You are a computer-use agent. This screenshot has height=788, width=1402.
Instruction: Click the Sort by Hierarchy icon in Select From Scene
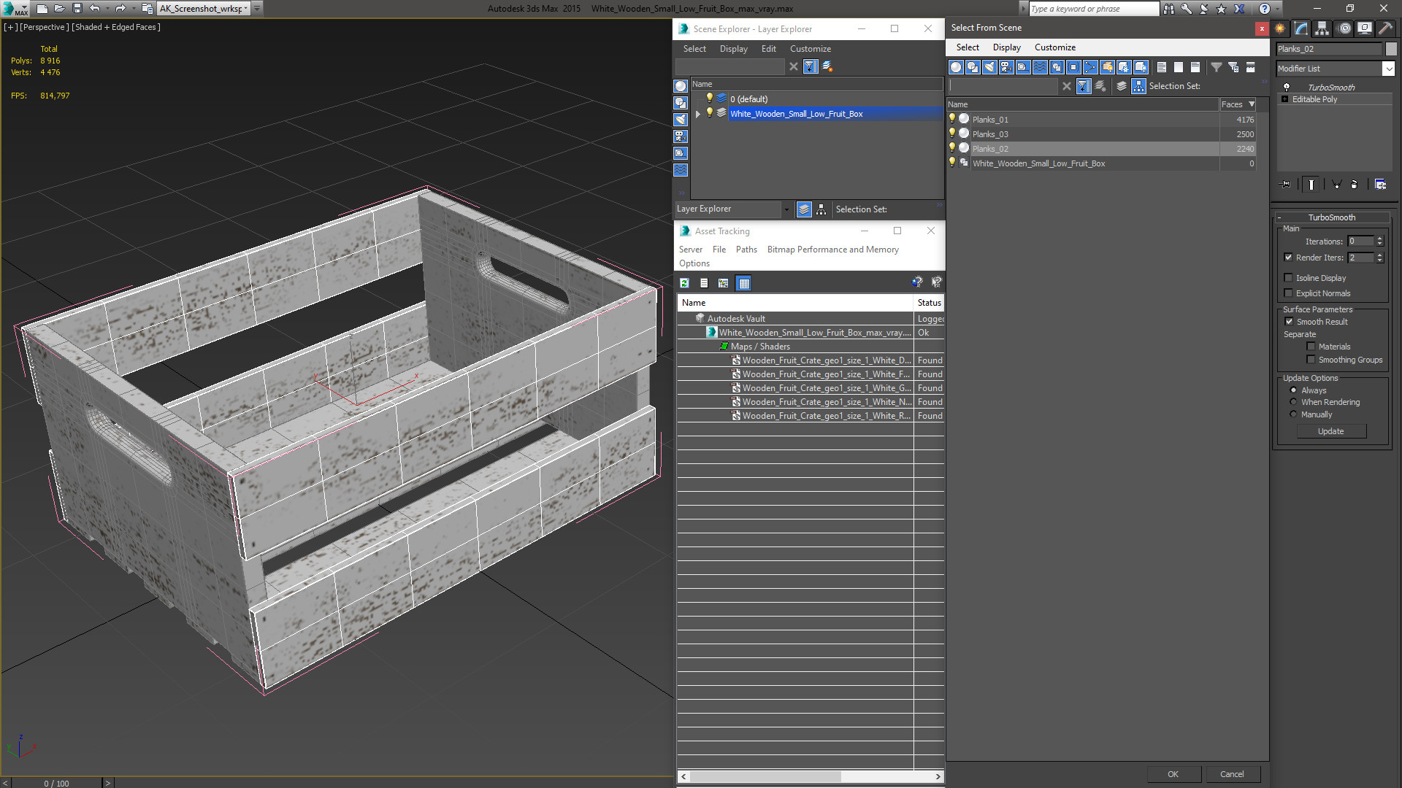pyautogui.click(x=1139, y=86)
